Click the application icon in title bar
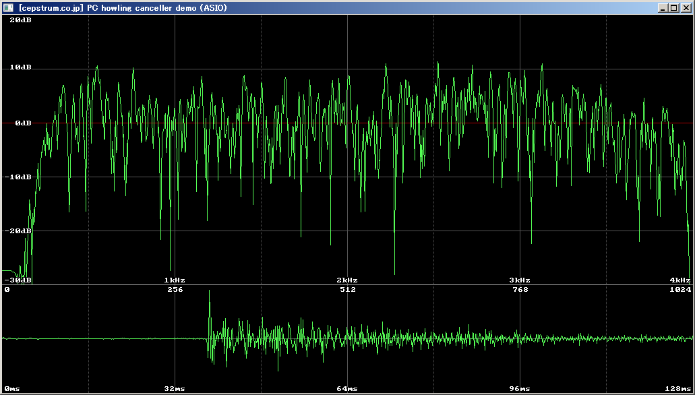 click(8, 7)
